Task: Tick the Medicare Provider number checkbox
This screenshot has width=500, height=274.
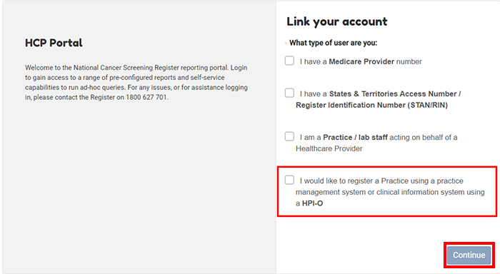Action: tap(289, 61)
